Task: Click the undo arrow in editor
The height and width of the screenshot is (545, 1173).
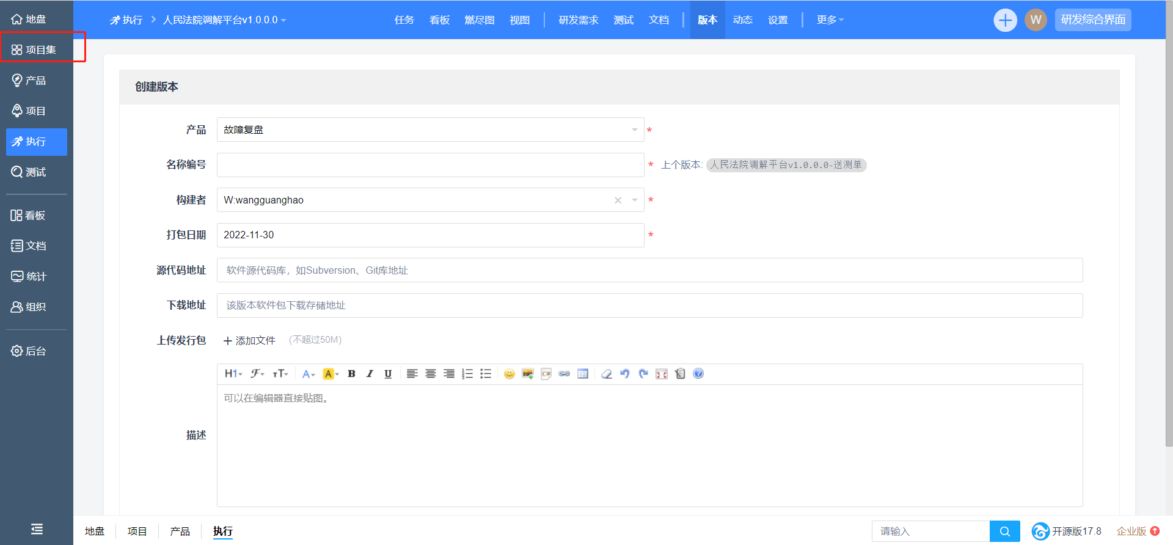Action: (x=624, y=374)
